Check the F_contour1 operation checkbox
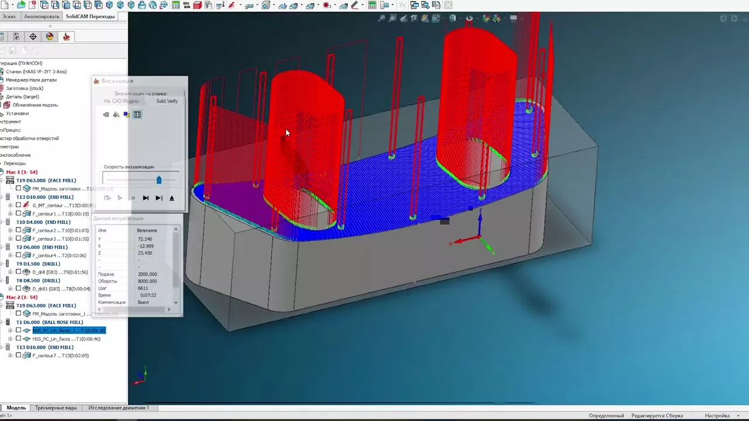Viewport: 749px width, 421px height. pyautogui.click(x=19, y=214)
